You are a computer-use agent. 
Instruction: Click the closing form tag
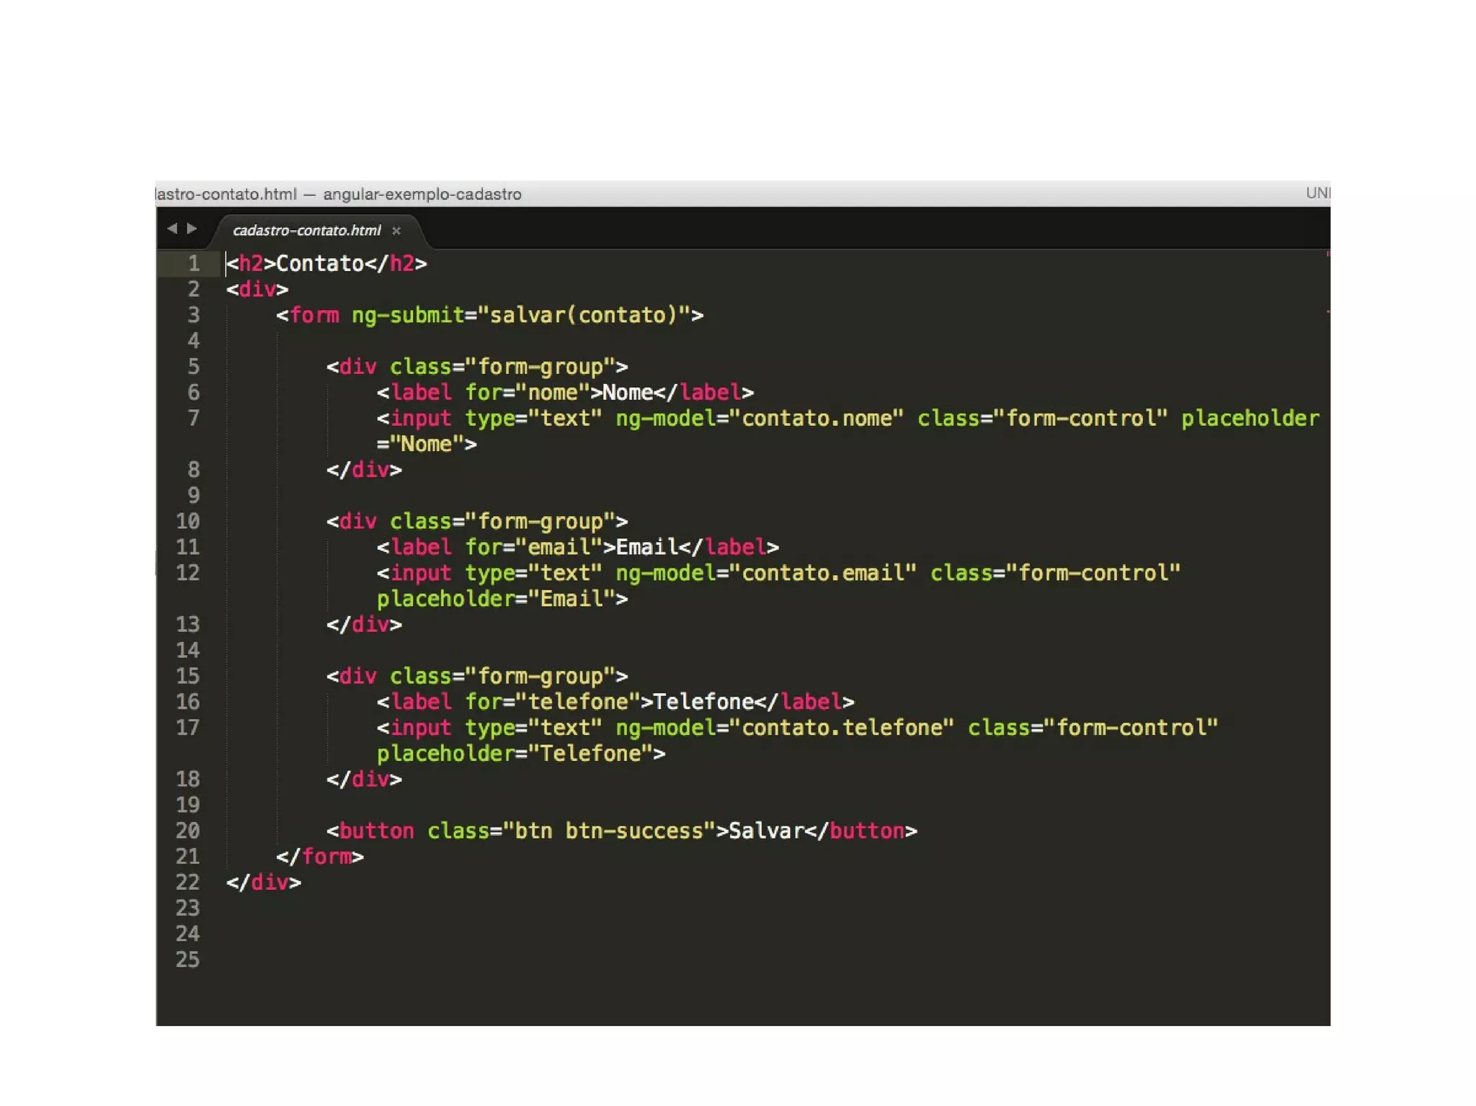[x=319, y=857]
